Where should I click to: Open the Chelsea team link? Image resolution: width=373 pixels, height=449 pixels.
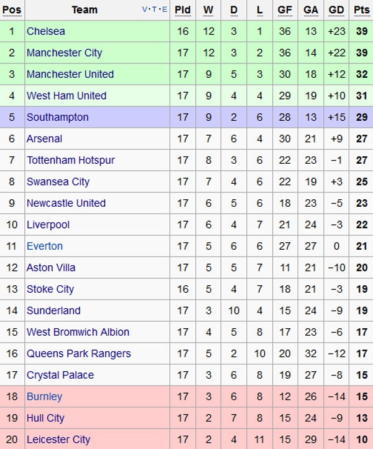point(45,31)
